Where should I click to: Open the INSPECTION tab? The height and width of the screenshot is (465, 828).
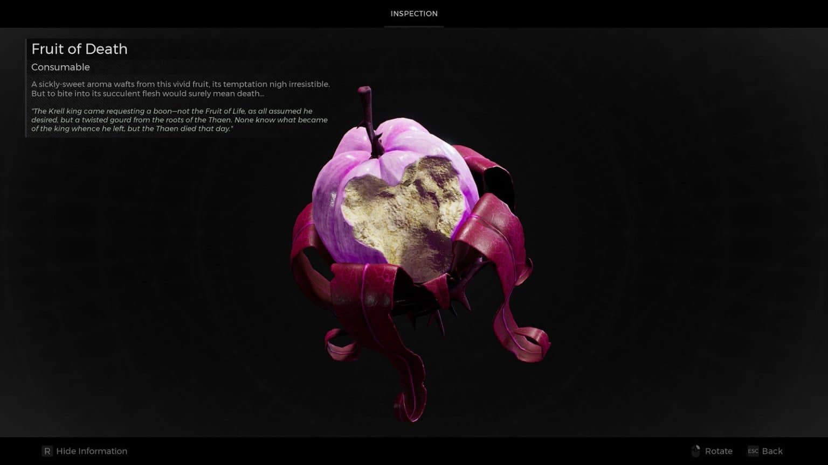coord(414,13)
